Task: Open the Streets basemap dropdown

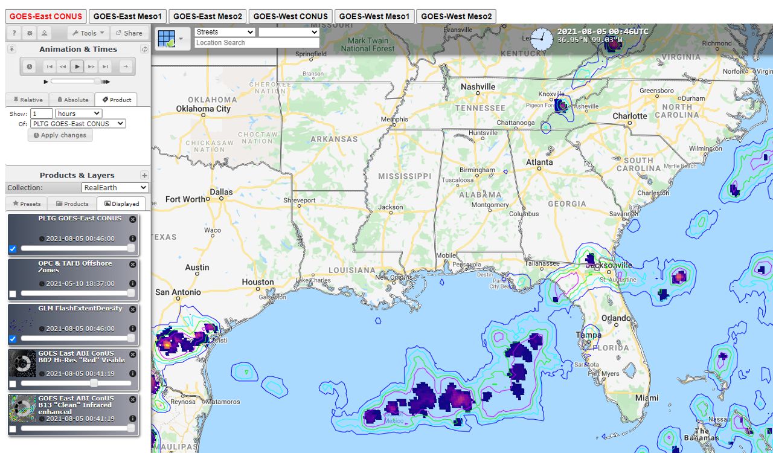Action: tap(225, 32)
